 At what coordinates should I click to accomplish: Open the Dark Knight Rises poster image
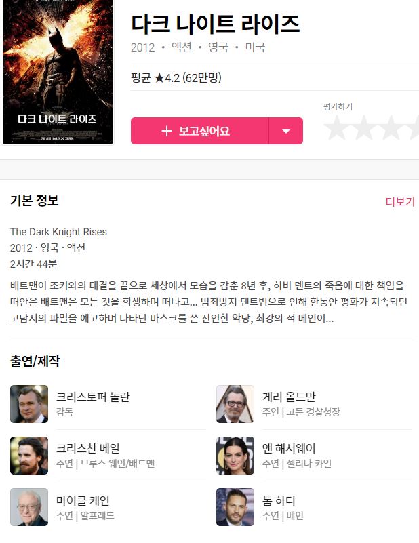tap(58, 71)
